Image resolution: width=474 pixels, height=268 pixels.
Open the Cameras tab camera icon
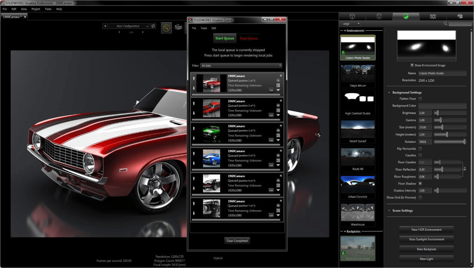433,16
